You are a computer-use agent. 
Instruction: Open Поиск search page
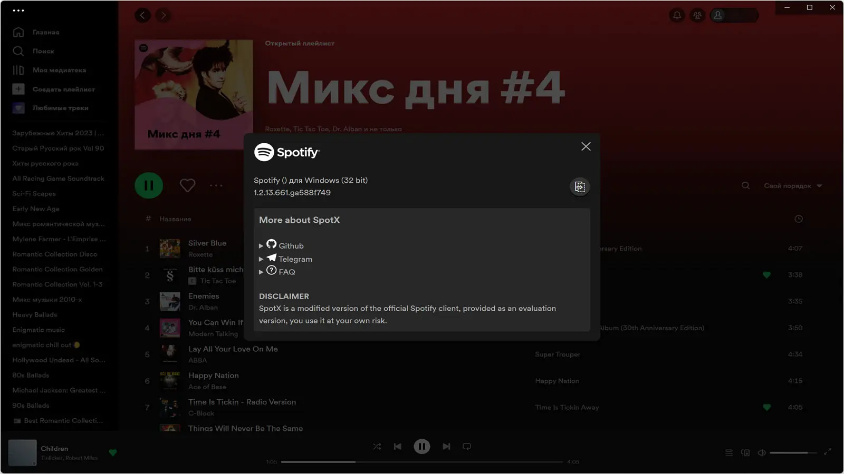(x=33, y=51)
